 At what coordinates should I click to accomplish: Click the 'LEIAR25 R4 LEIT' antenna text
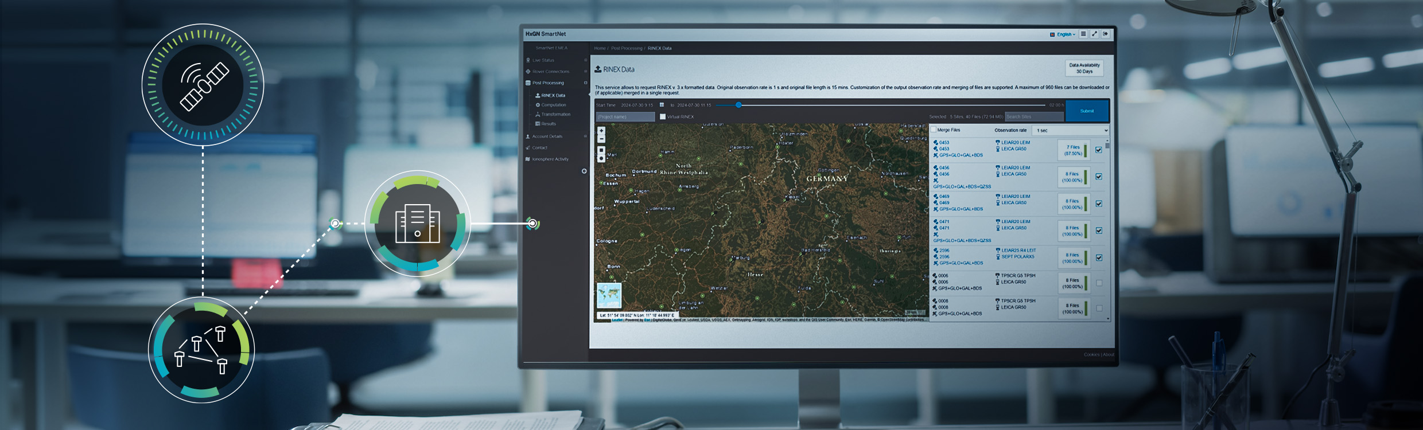click(1018, 251)
